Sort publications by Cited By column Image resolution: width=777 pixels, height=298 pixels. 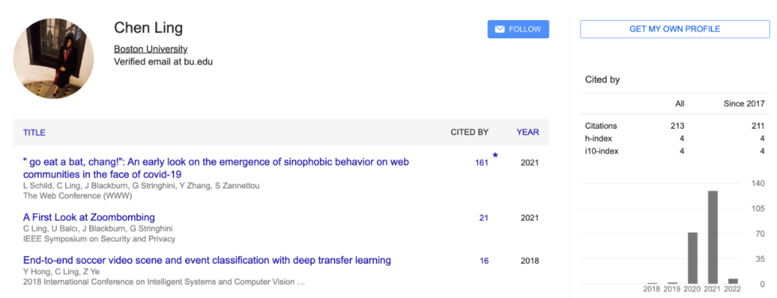click(x=469, y=132)
